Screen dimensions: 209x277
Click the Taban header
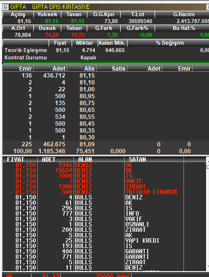click(x=74, y=28)
